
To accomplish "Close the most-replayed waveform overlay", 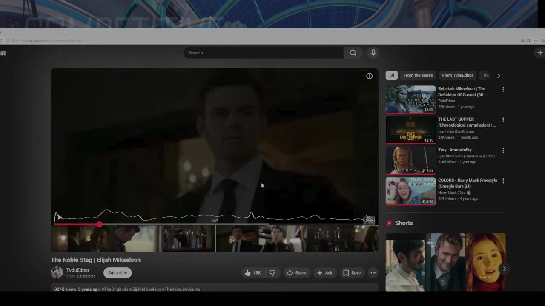I will coord(368,218).
